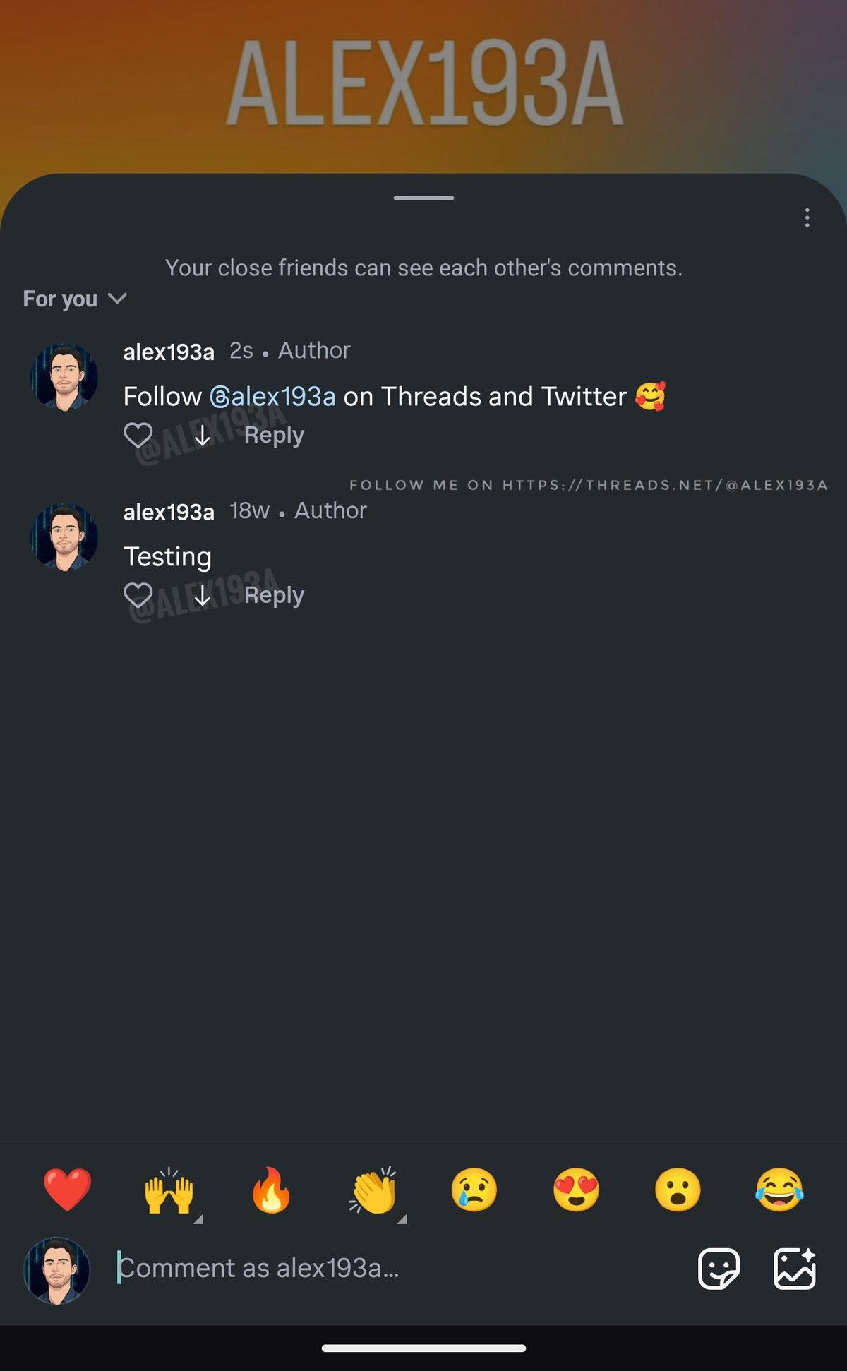The width and height of the screenshot is (847, 1371).
Task: Send the surprised face emoji reaction
Action: tap(678, 1190)
